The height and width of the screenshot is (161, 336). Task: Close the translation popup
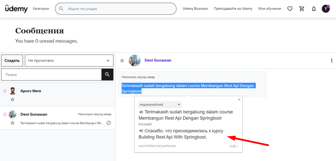(x=239, y=100)
